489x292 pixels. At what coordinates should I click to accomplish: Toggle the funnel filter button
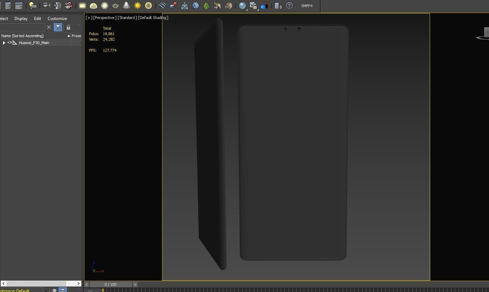[x=58, y=27]
